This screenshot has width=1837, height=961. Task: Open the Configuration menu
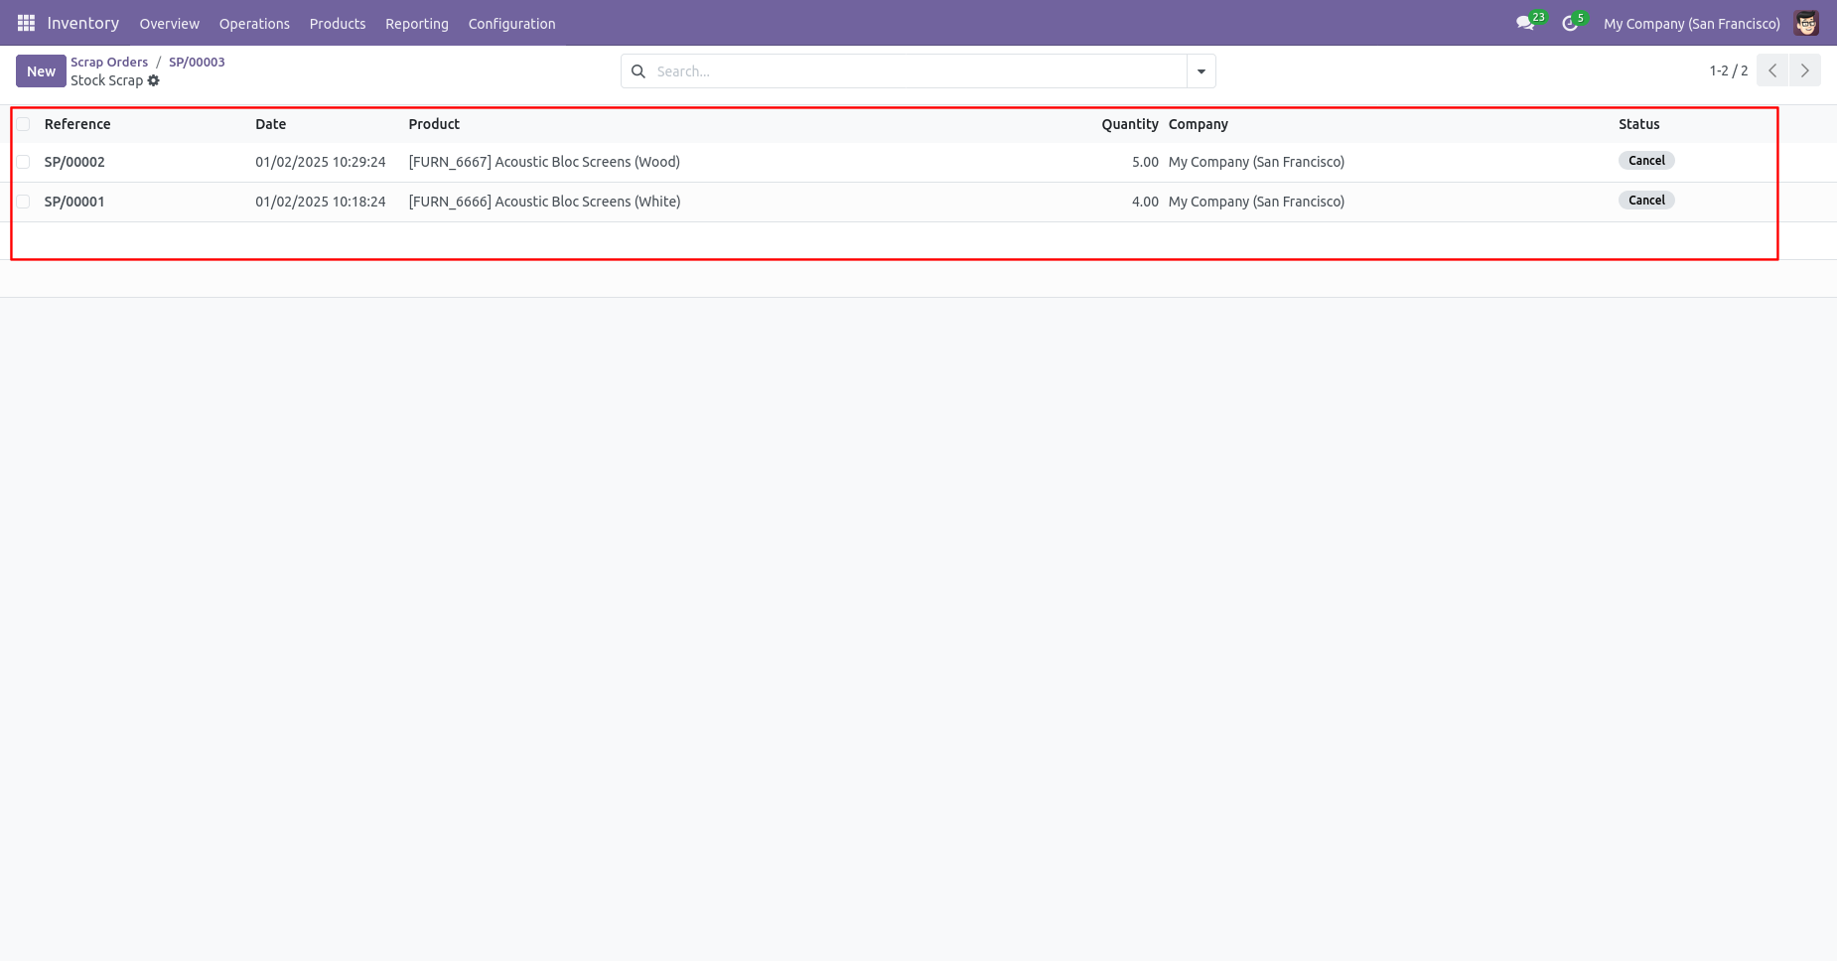[x=511, y=23]
